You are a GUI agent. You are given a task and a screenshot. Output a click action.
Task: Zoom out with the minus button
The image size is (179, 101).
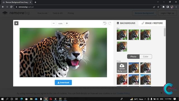(54, 23)
